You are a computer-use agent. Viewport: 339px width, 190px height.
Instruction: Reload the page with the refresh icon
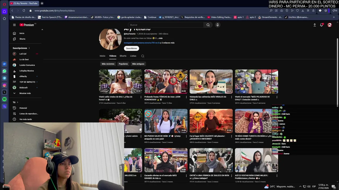click(x=24, y=11)
